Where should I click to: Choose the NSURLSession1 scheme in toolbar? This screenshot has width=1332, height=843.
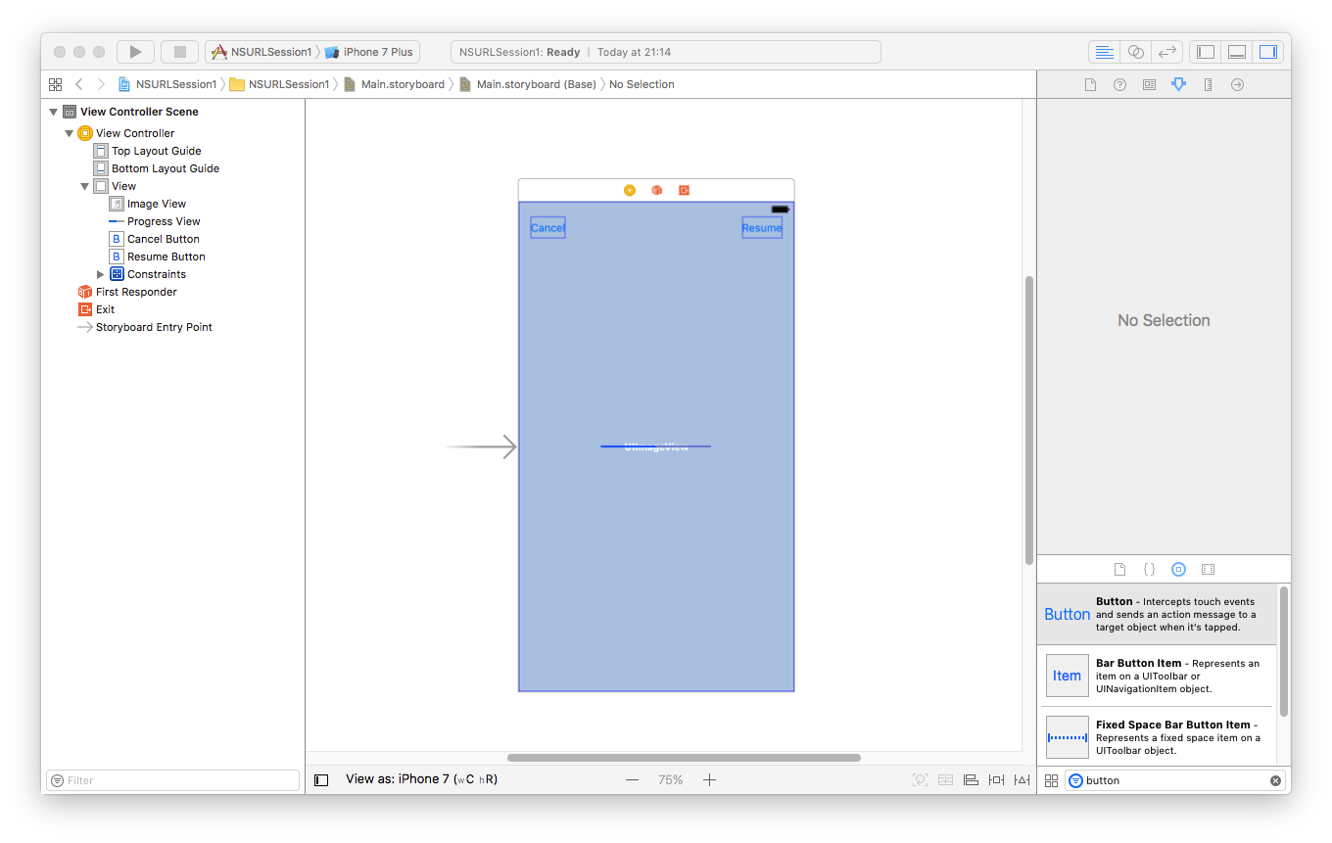click(262, 52)
